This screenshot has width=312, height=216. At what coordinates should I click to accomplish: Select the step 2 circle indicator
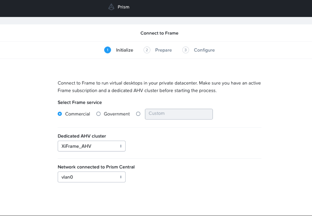pyautogui.click(x=147, y=50)
